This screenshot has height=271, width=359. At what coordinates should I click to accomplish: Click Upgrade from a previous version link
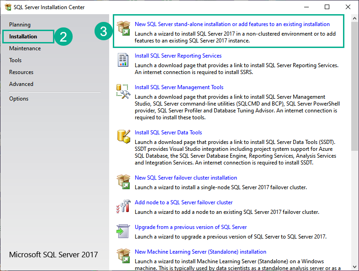pos(191,227)
